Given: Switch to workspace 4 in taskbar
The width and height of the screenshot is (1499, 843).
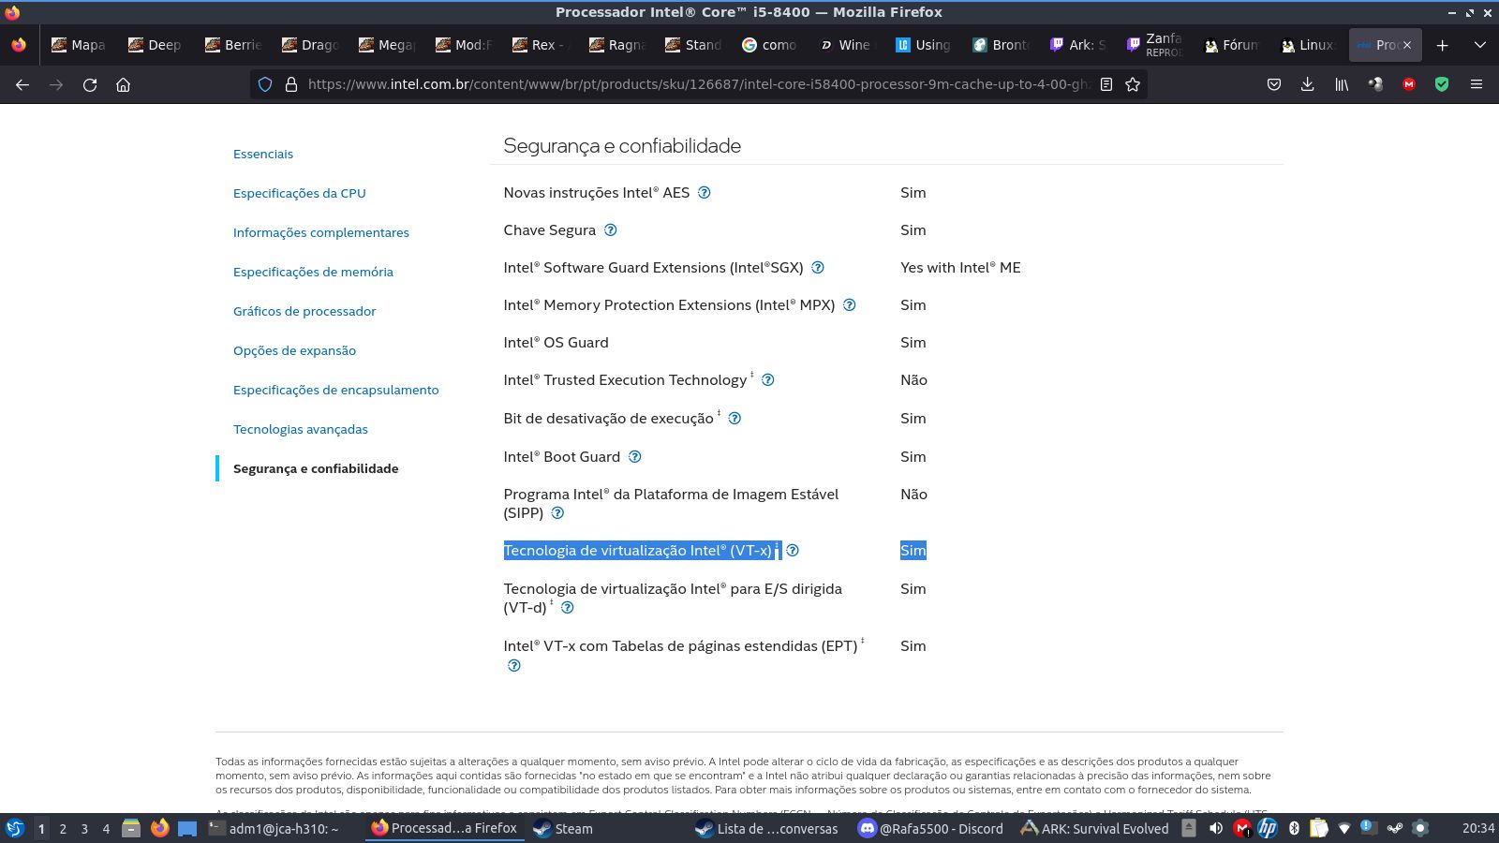Looking at the screenshot, I should 106,828.
